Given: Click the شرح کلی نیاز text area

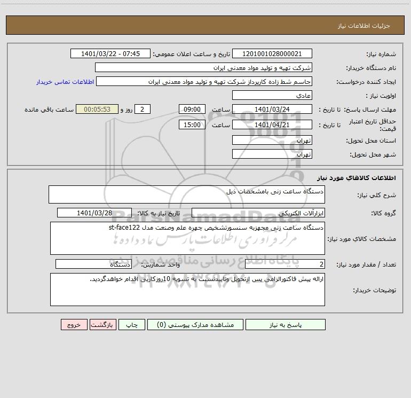Looking at the screenshot, I should click(187, 194).
